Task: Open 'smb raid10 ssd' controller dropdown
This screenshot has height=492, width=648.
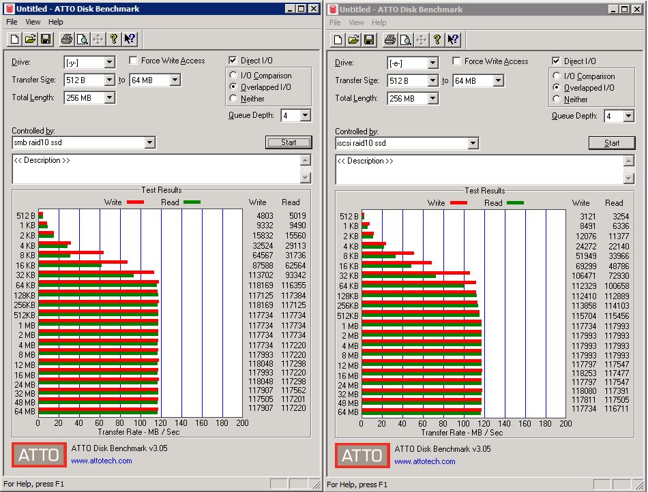Action: tap(149, 143)
